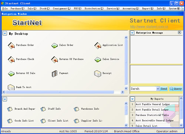This screenshot has height=134, width=185.
Task: Collapse the My Reports panel arrow
Action: (132, 99)
